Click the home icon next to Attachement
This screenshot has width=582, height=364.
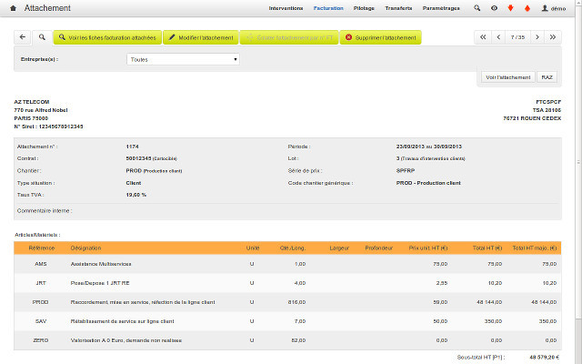(13, 8)
